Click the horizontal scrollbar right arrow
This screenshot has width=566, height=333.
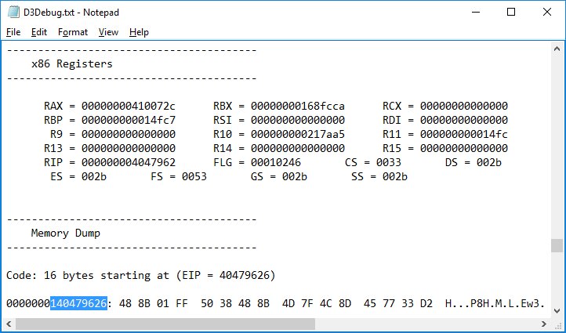point(543,324)
